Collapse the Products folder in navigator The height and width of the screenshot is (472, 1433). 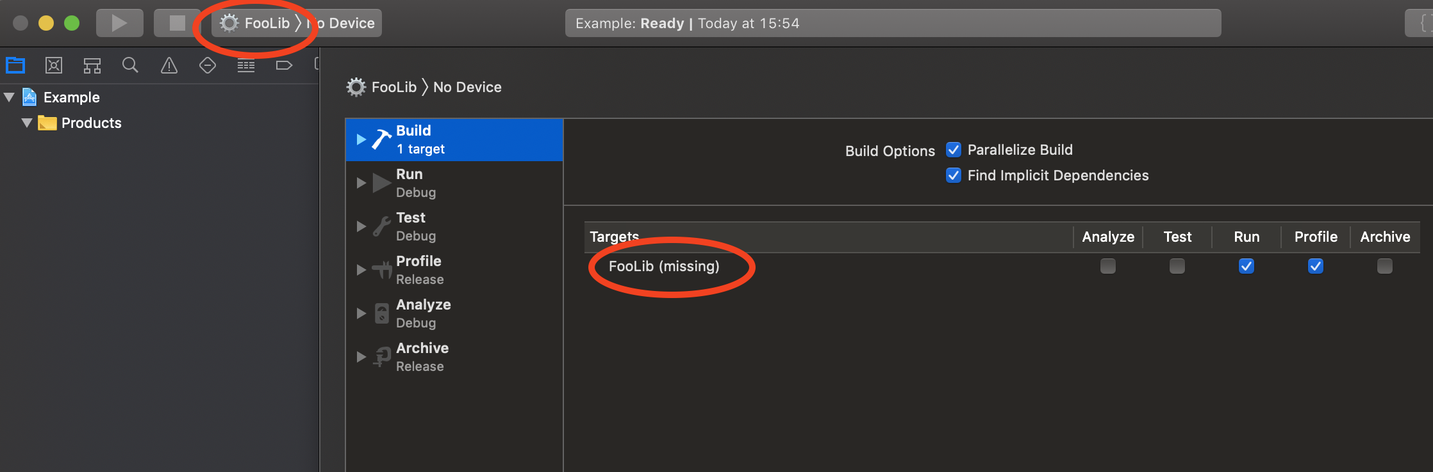[27, 123]
